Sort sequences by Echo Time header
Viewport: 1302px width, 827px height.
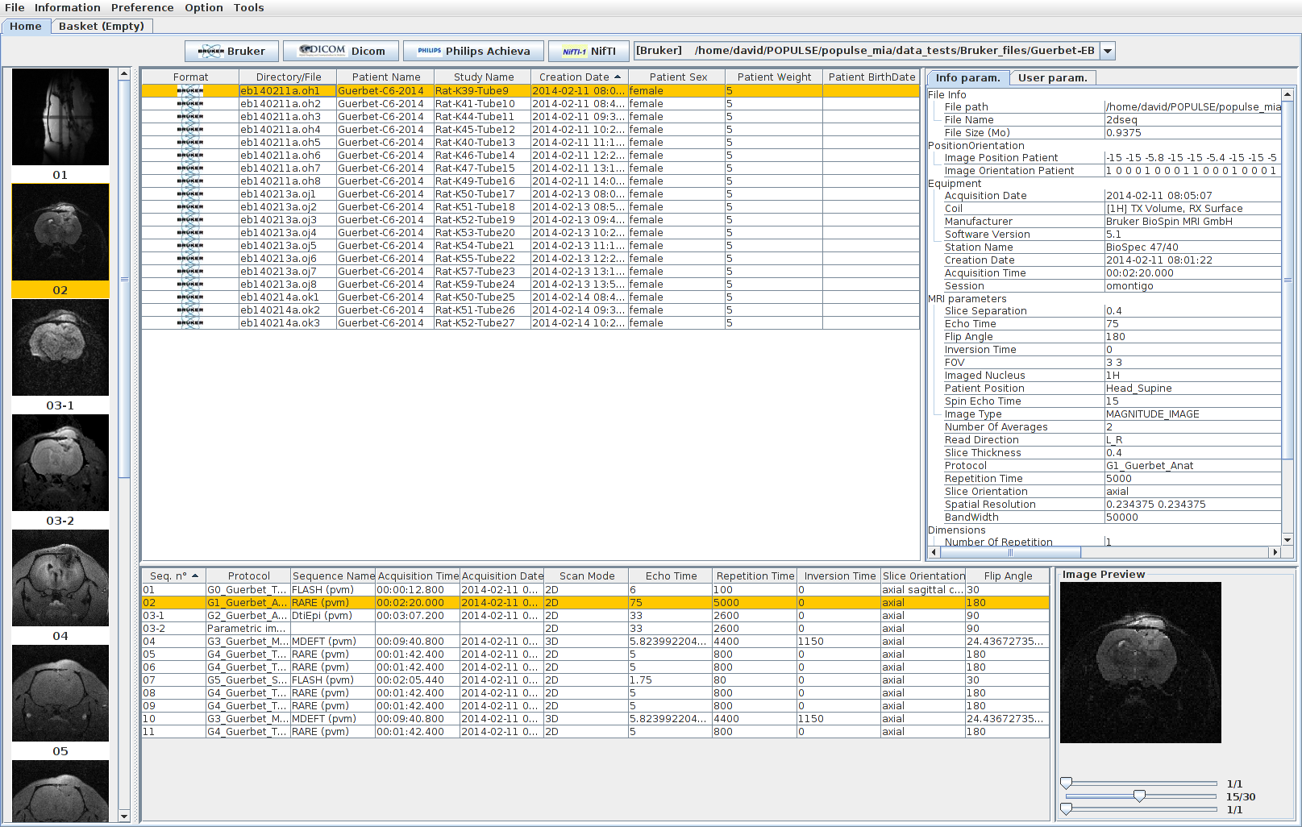pyautogui.click(x=671, y=576)
